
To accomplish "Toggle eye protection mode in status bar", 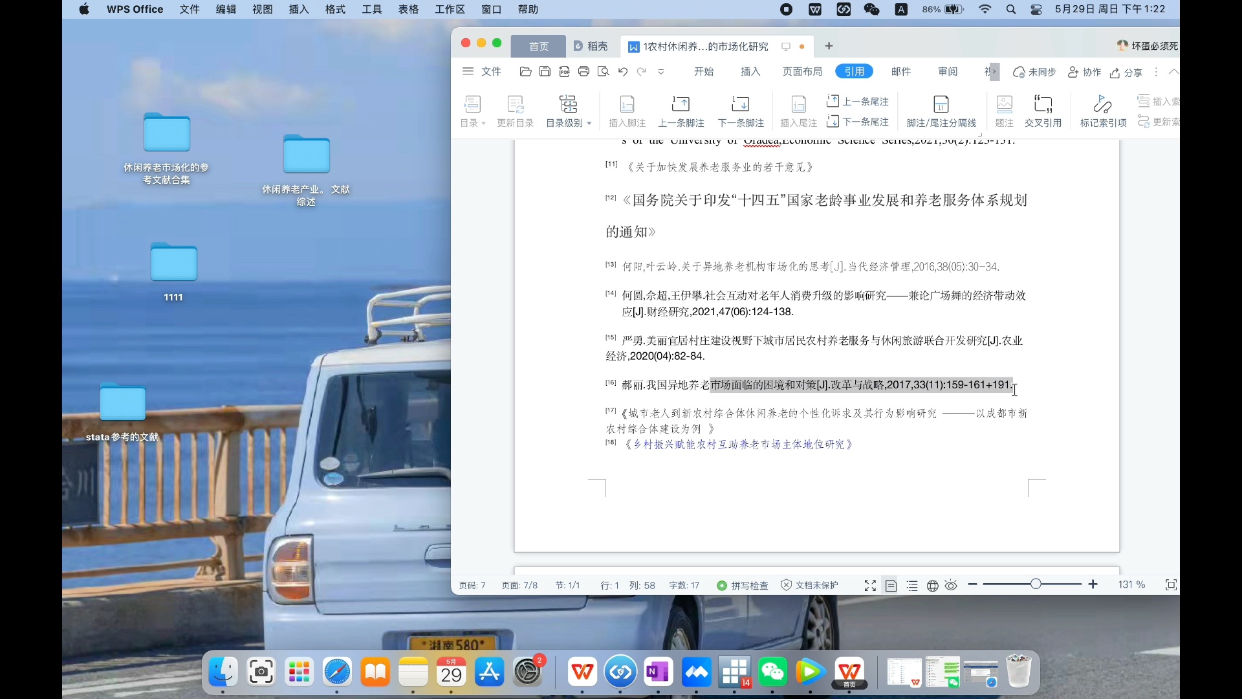I will point(950,585).
